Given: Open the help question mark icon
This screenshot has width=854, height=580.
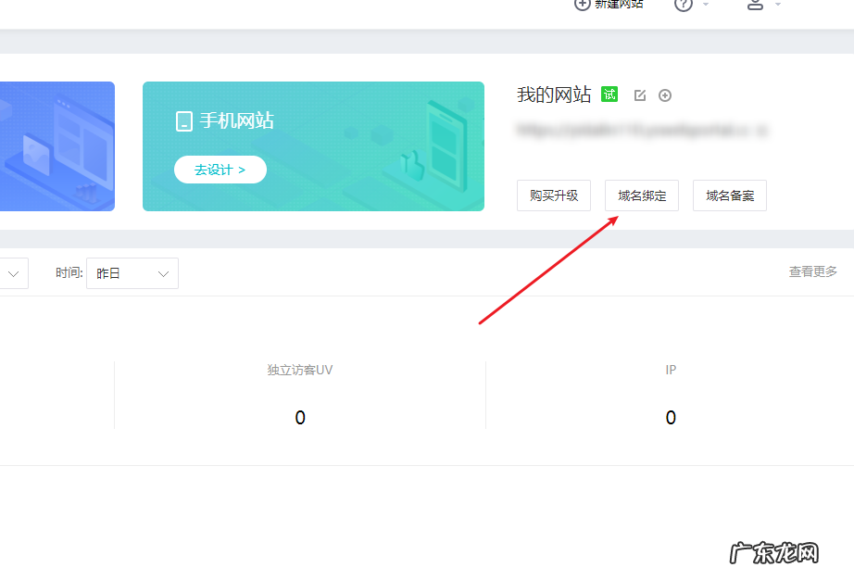Looking at the screenshot, I should (684, 5).
